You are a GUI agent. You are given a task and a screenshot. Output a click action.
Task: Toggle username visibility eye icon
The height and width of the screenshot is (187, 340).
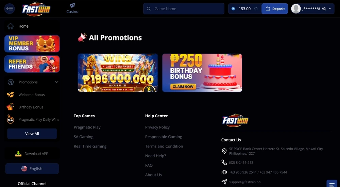pos(324,9)
